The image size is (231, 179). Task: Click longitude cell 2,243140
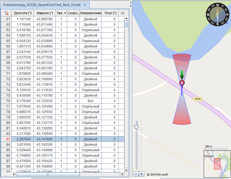point(23,52)
